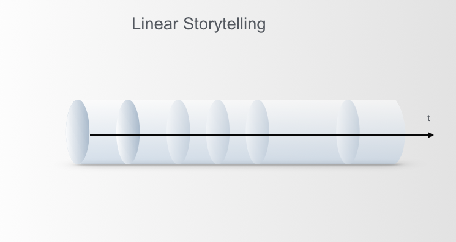Select the "Linear Storytelling" slide title

(199, 24)
